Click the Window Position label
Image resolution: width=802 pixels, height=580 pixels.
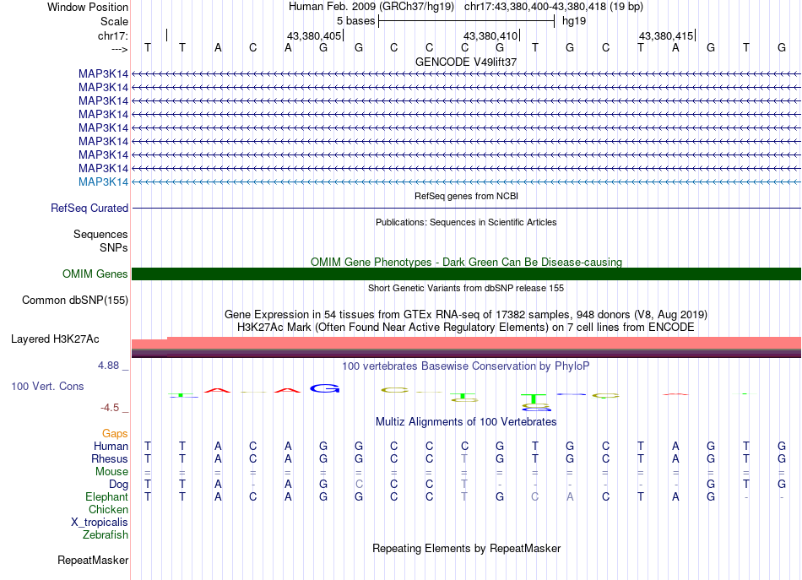pyautogui.click(x=88, y=7)
